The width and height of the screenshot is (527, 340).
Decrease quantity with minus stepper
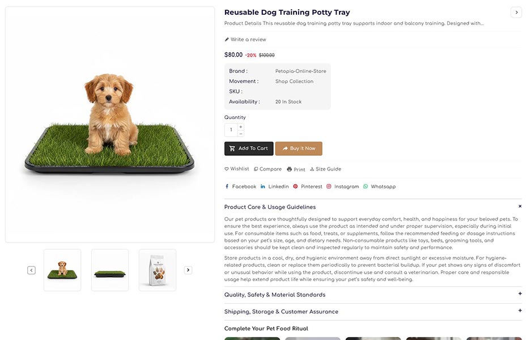pyautogui.click(x=241, y=134)
